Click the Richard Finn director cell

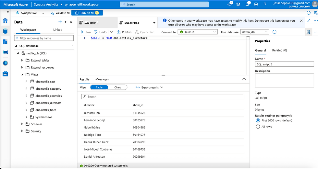click(x=92, y=113)
